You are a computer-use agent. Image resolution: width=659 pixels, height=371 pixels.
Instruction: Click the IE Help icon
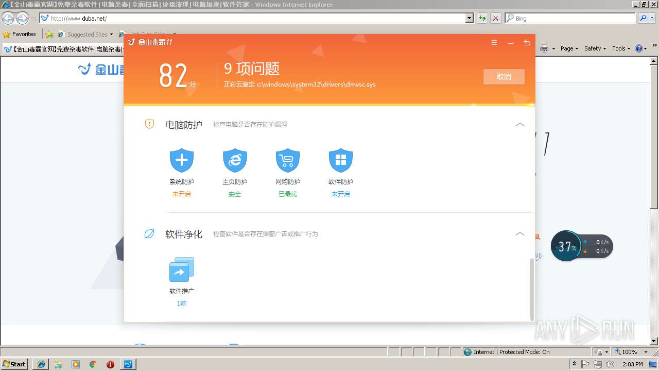point(639,48)
